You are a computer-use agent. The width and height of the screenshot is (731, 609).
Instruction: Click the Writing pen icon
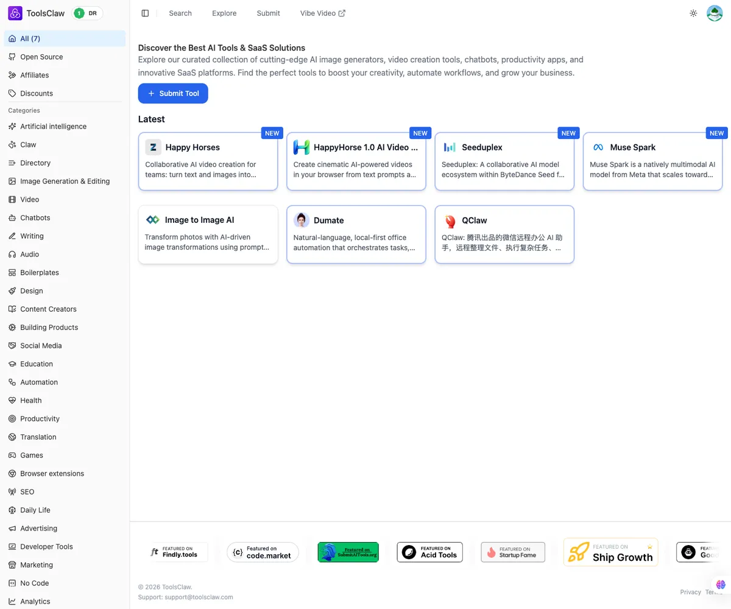pyautogui.click(x=12, y=236)
